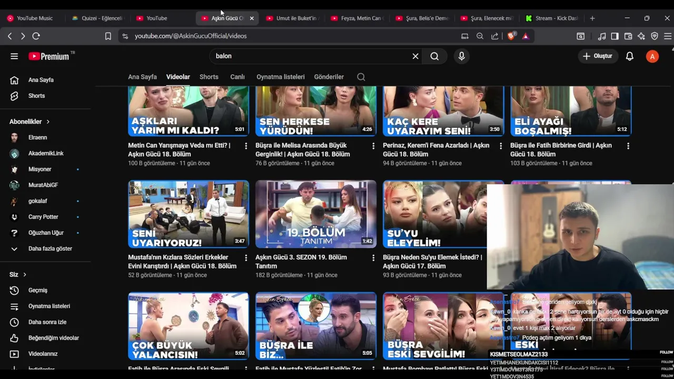Open the 19. BÖLÜM TANITIM thumbnail
The image size is (674, 379).
point(316,214)
